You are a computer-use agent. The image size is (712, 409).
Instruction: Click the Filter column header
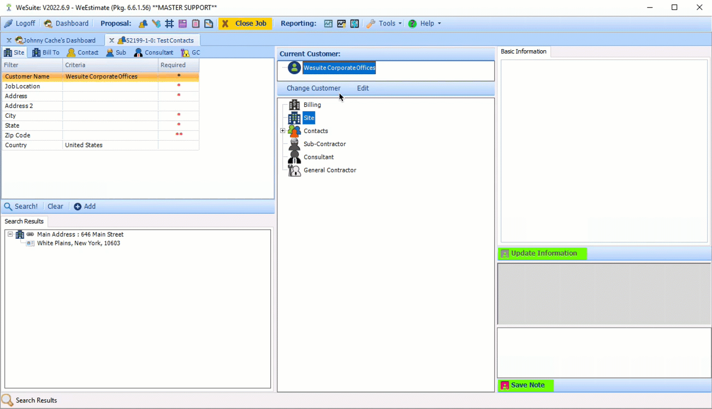pos(32,65)
